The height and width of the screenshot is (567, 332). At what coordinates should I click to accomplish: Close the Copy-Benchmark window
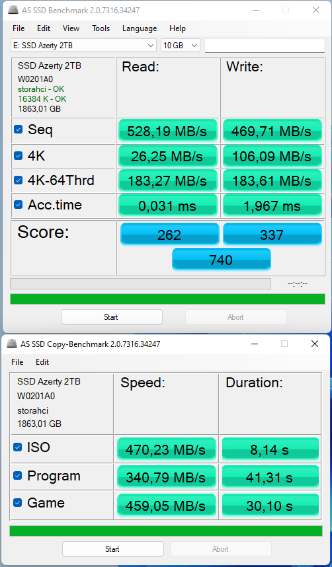[315, 344]
